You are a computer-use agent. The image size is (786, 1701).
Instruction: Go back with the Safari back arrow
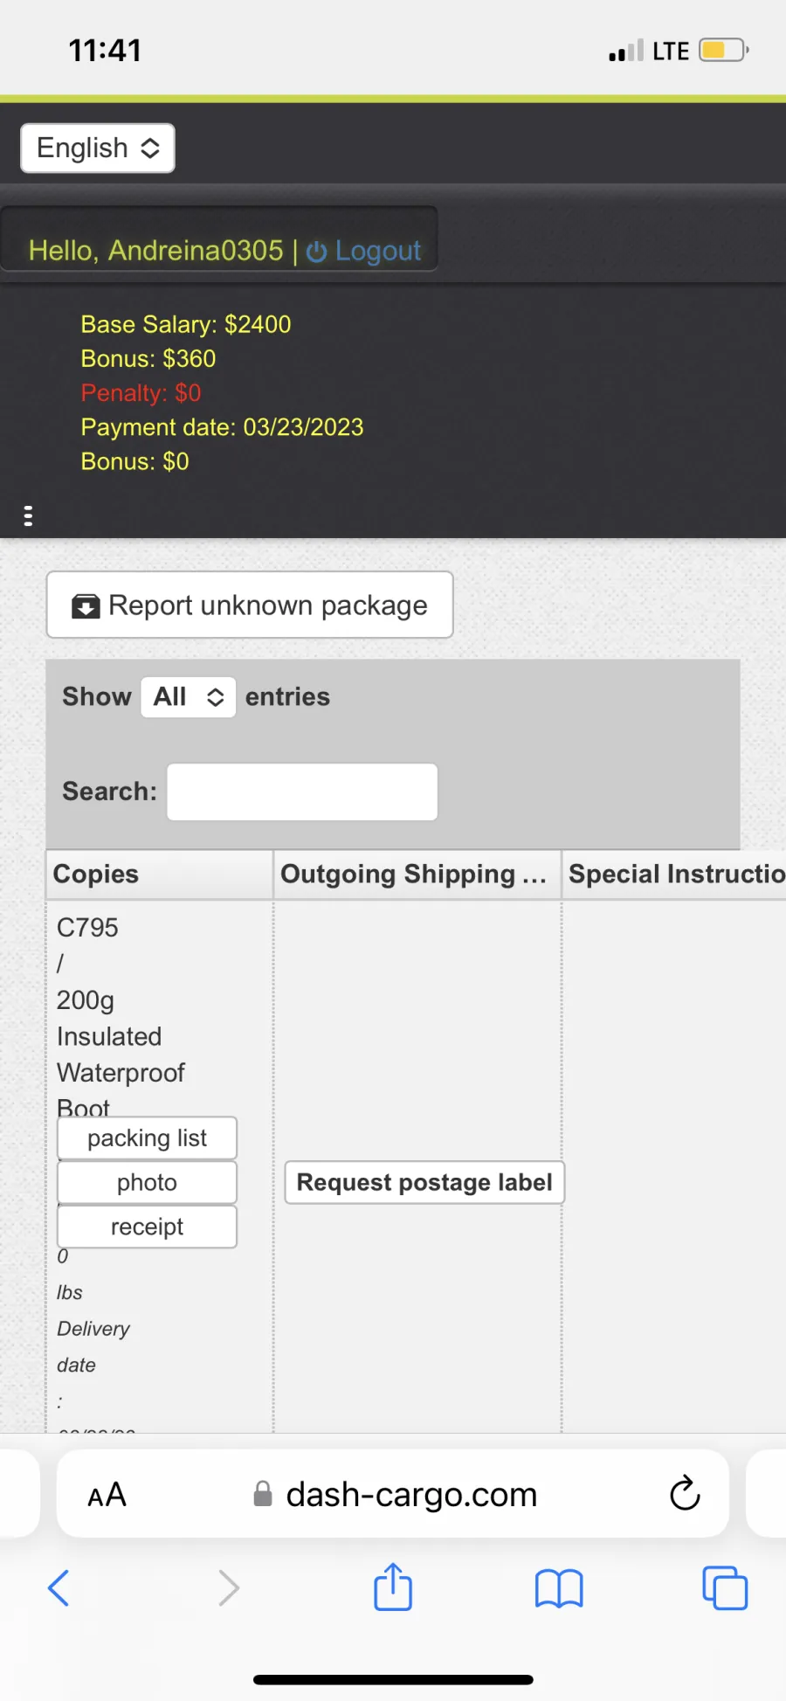click(x=59, y=1588)
